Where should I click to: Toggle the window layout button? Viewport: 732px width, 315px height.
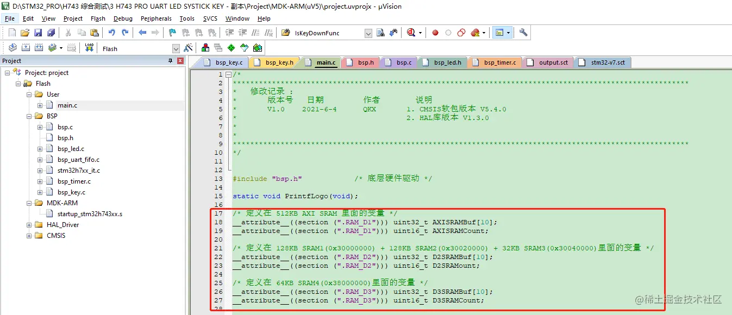point(499,33)
